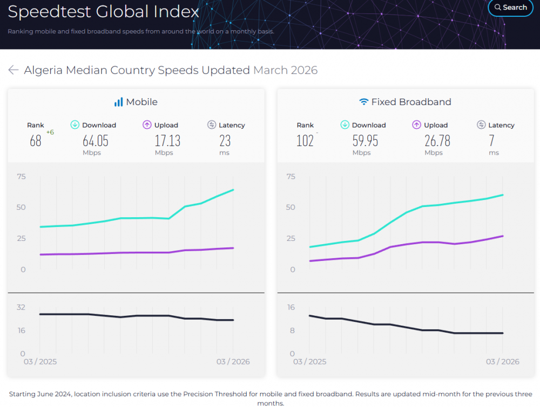Click the Fixed Broadband wifi icon

[364, 102]
